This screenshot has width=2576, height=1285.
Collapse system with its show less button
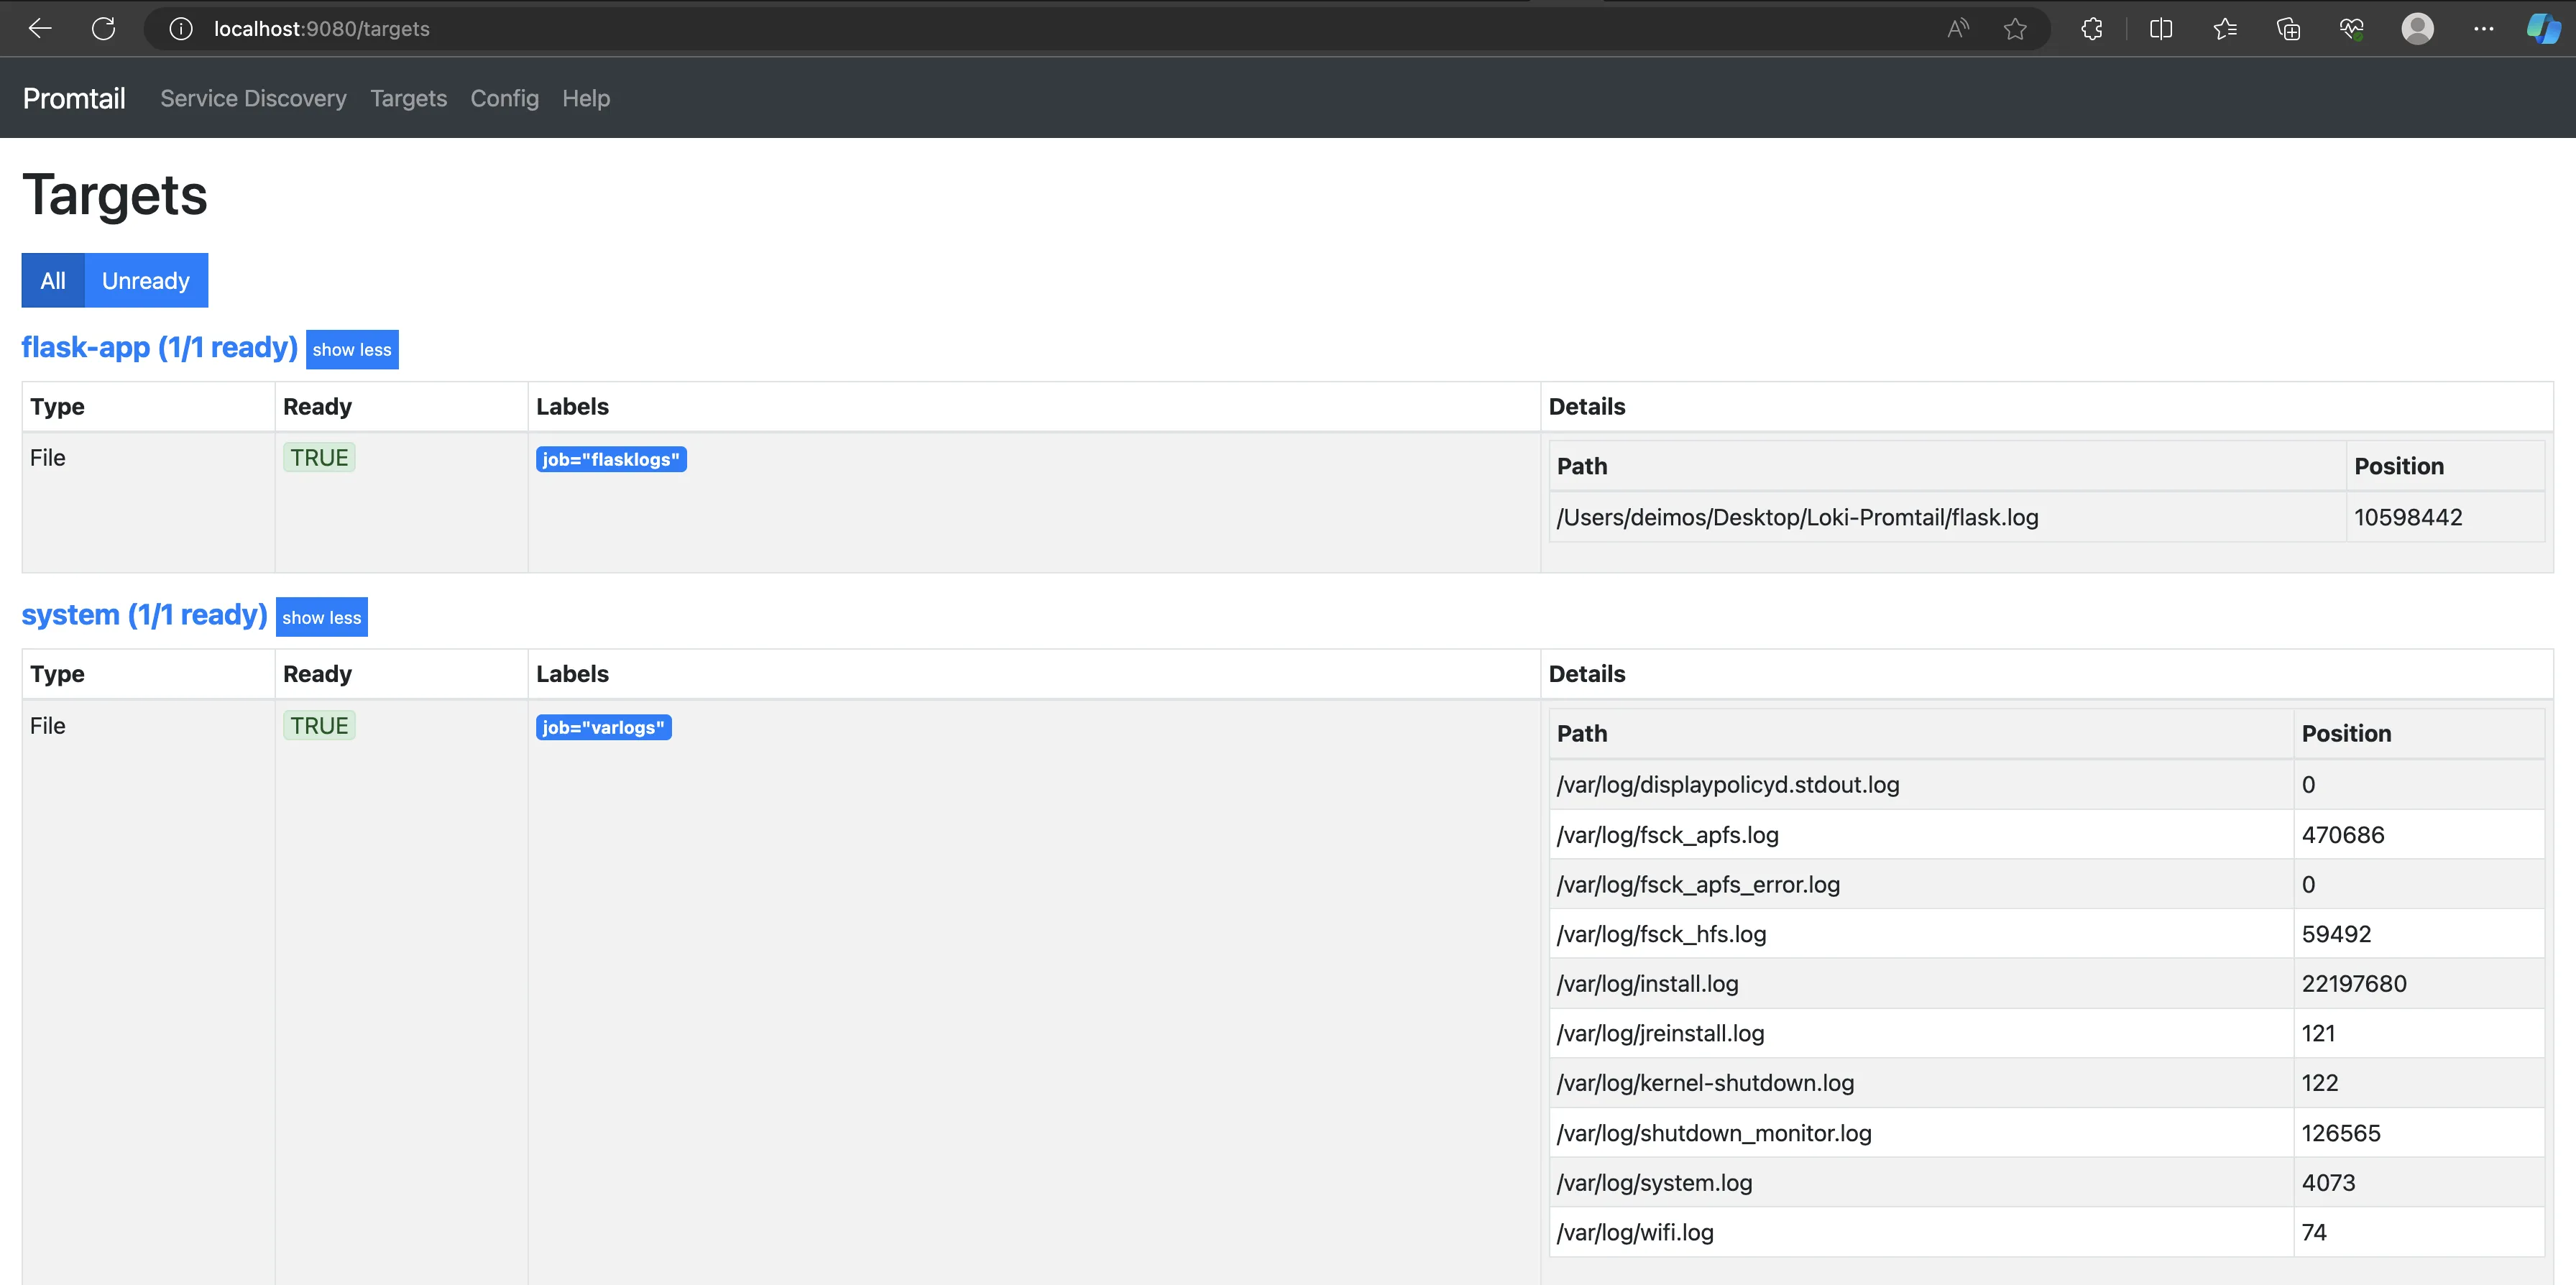[322, 617]
